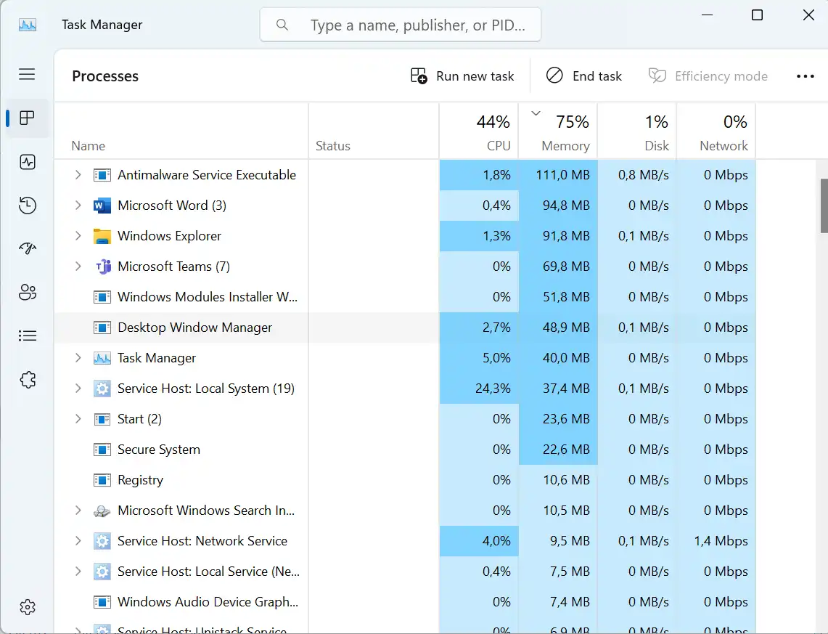Sort by the CPU column header
Viewport: 828px width, 634px height.
click(x=479, y=131)
